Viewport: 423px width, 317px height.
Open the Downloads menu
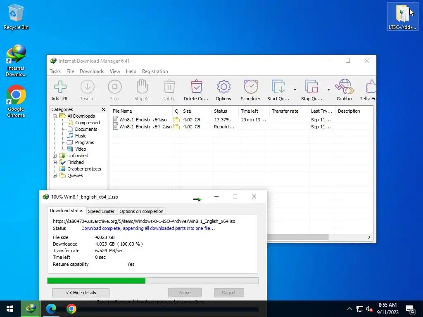[92, 71]
